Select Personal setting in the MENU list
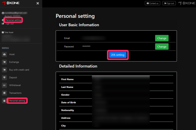The width and height of the screenshot is (196, 130). coord(17,101)
